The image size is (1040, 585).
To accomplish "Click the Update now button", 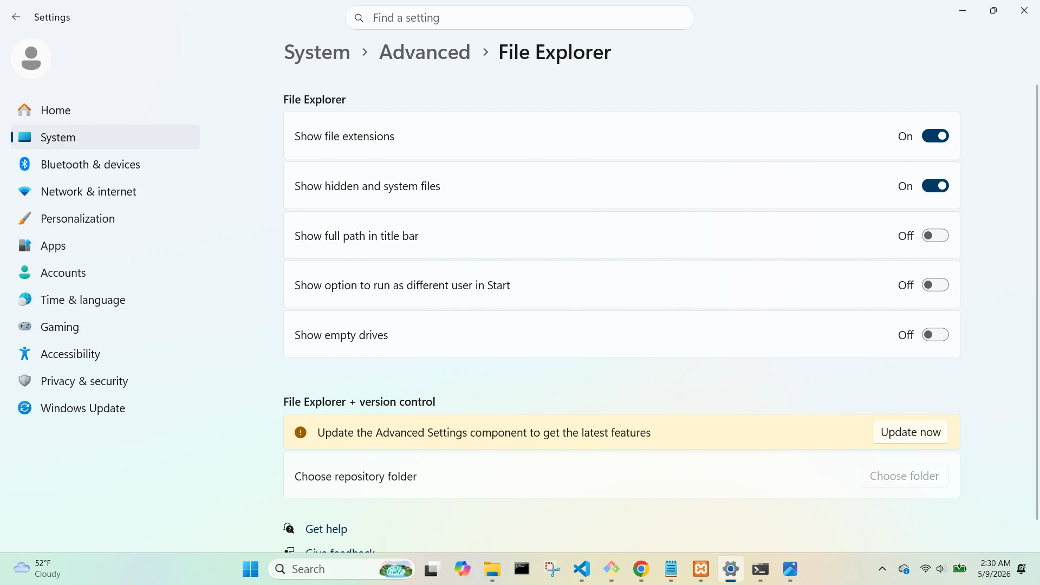I will 911,432.
